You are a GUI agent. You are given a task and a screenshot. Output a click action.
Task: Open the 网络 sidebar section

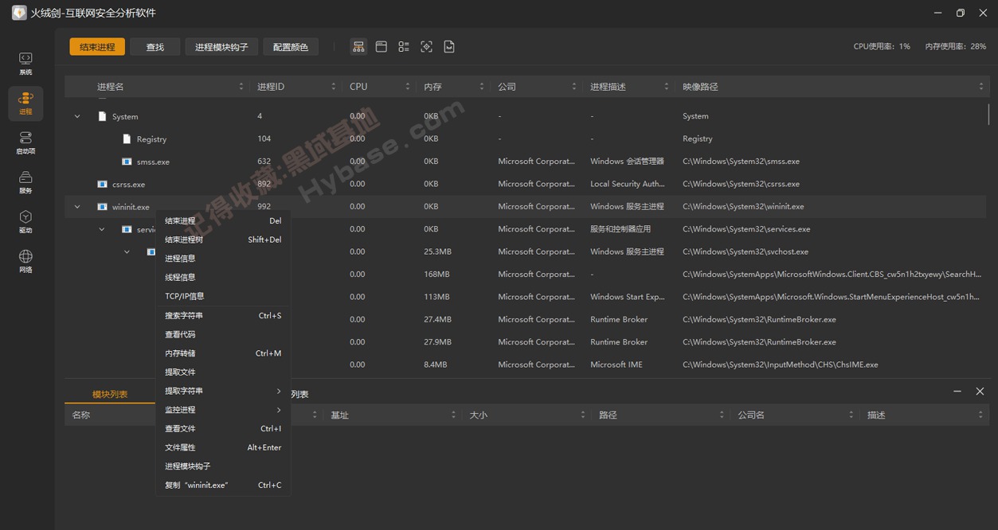(25, 262)
